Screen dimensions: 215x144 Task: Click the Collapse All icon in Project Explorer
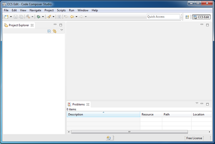(x=49, y=31)
